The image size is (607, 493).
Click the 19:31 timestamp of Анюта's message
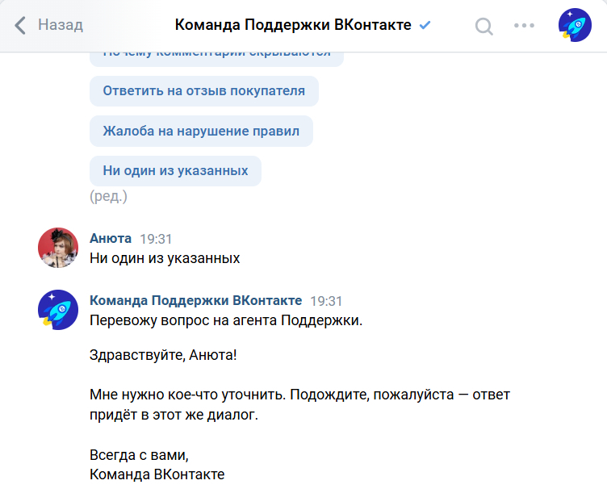(x=156, y=239)
